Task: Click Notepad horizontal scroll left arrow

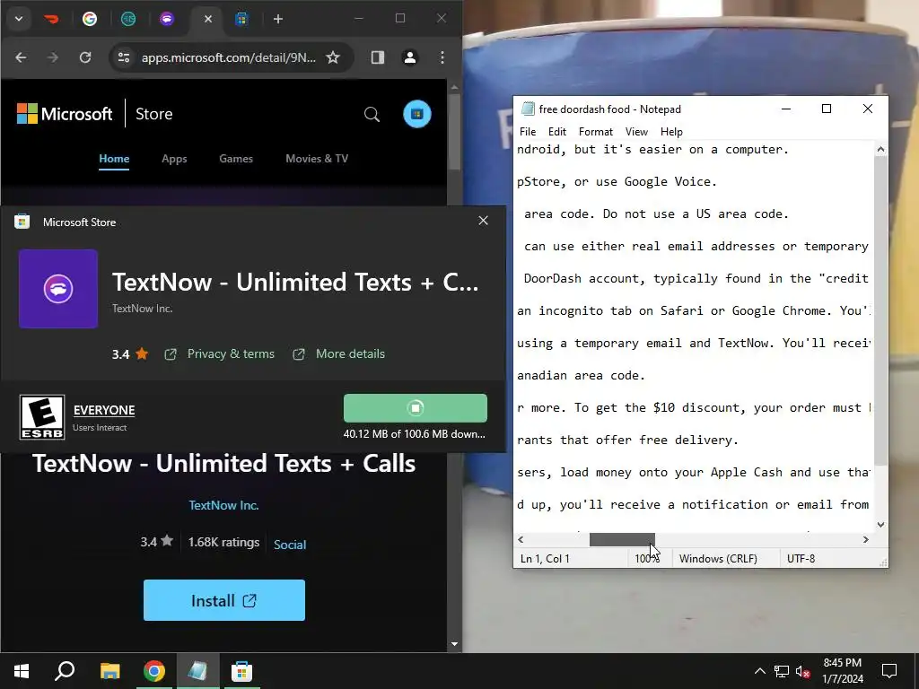Action: tap(521, 539)
